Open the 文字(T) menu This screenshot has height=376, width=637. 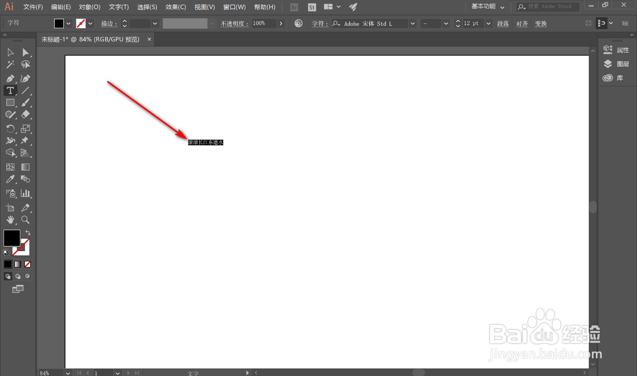119,7
